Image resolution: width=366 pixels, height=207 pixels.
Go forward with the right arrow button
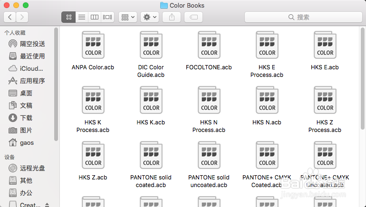[22, 17]
